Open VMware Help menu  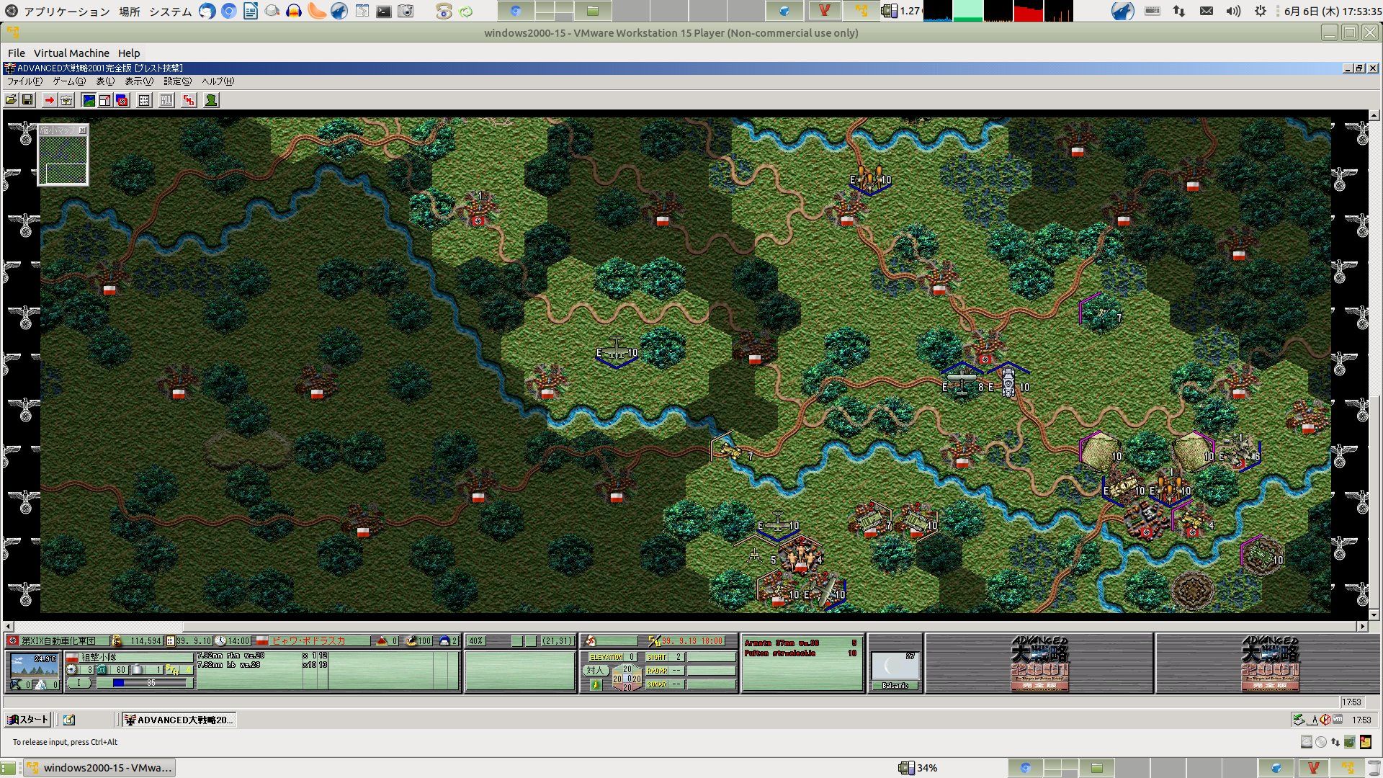[129, 53]
